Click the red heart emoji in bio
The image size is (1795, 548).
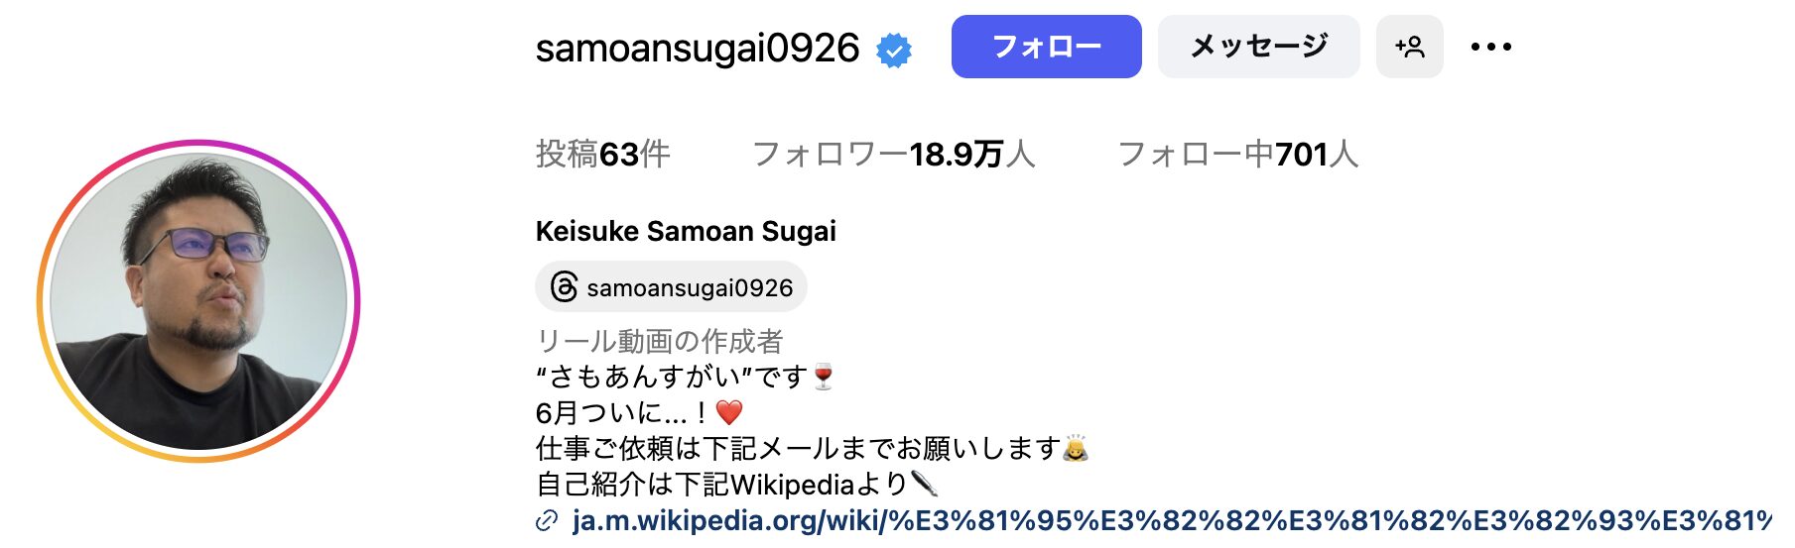click(729, 412)
